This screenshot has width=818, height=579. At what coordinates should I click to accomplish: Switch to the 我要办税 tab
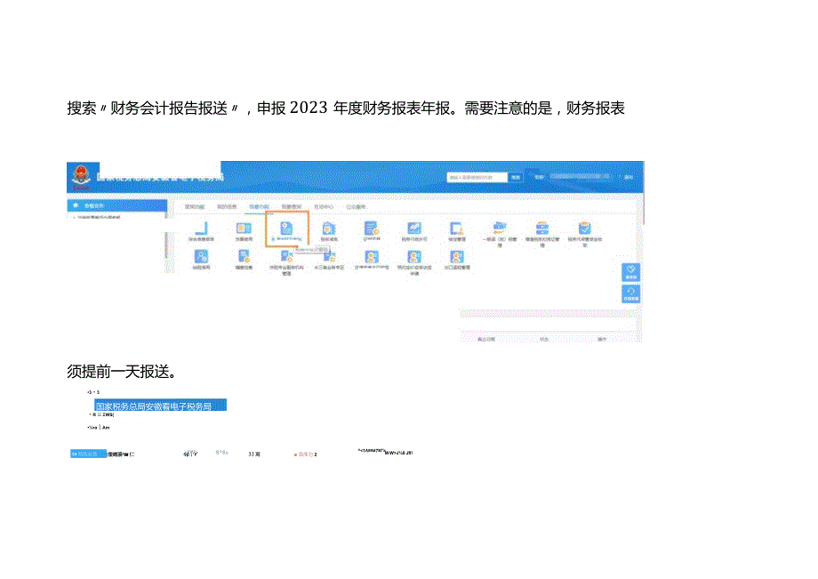pyautogui.click(x=259, y=207)
